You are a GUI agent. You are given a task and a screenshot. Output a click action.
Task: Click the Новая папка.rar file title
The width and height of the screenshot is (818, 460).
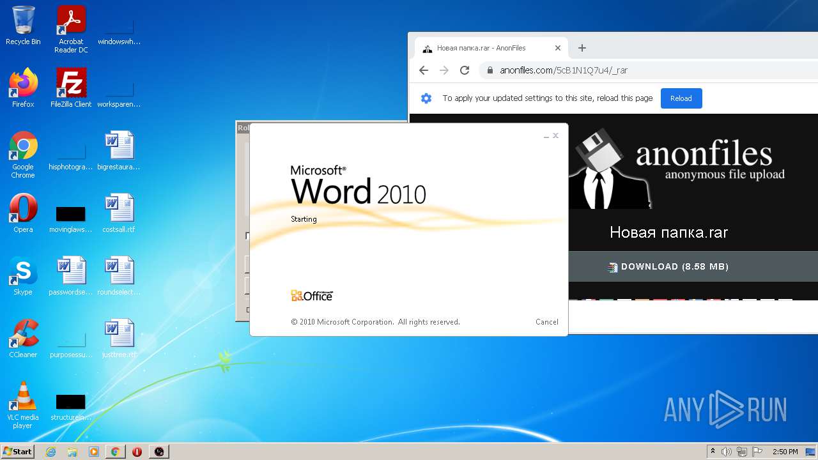669,232
